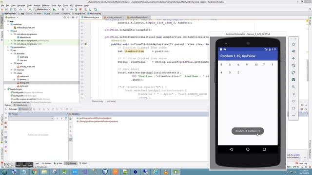The width and height of the screenshot is (312, 175).
Task: Click the Google Chrome taskbar icon
Action: click(34, 172)
